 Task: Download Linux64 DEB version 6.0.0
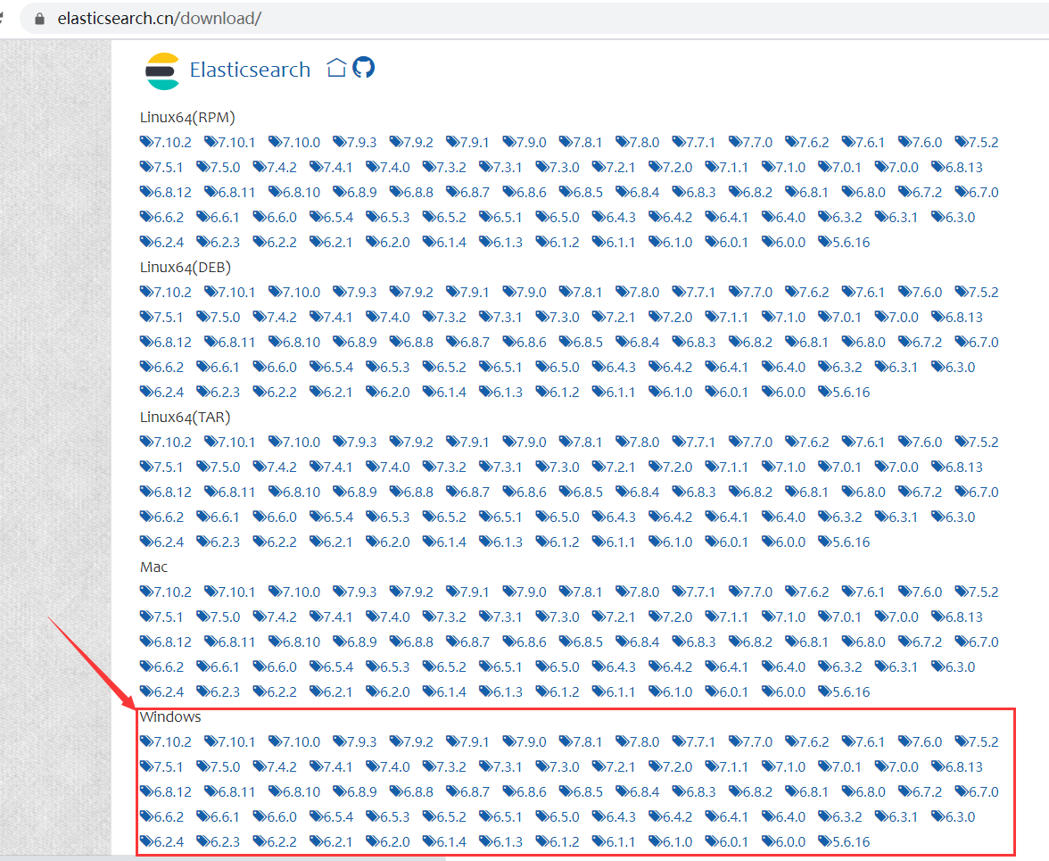pos(783,392)
